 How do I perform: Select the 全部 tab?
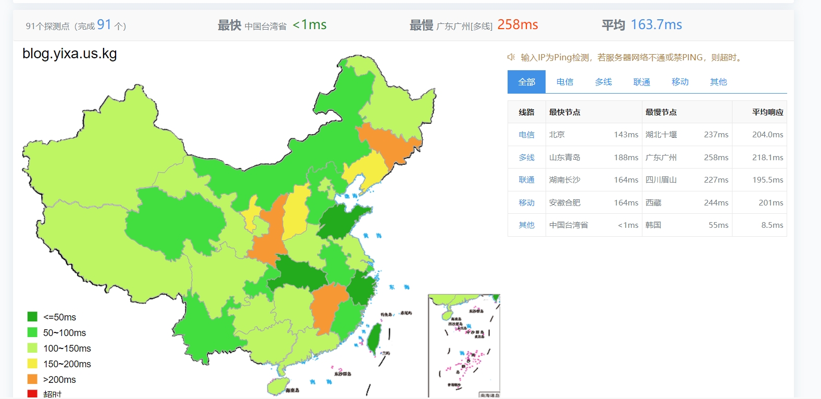tap(526, 82)
